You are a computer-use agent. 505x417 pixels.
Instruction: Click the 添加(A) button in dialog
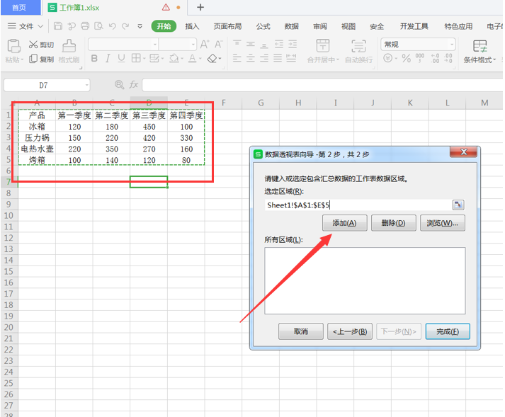345,223
